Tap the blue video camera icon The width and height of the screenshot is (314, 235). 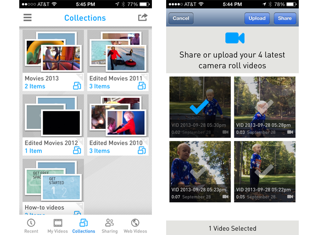[234, 38]
